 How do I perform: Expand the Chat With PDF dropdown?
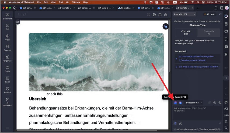[x=185, y=14]
